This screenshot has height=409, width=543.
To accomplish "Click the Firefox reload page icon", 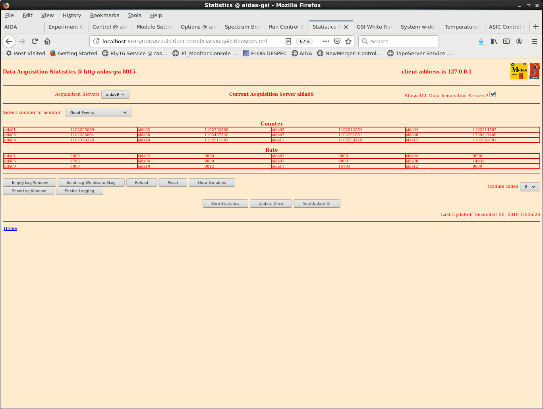I will (x=35, y=41).
